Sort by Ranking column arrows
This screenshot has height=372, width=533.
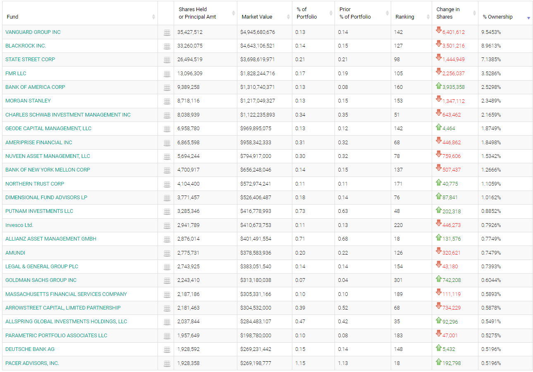coord(428,17)
